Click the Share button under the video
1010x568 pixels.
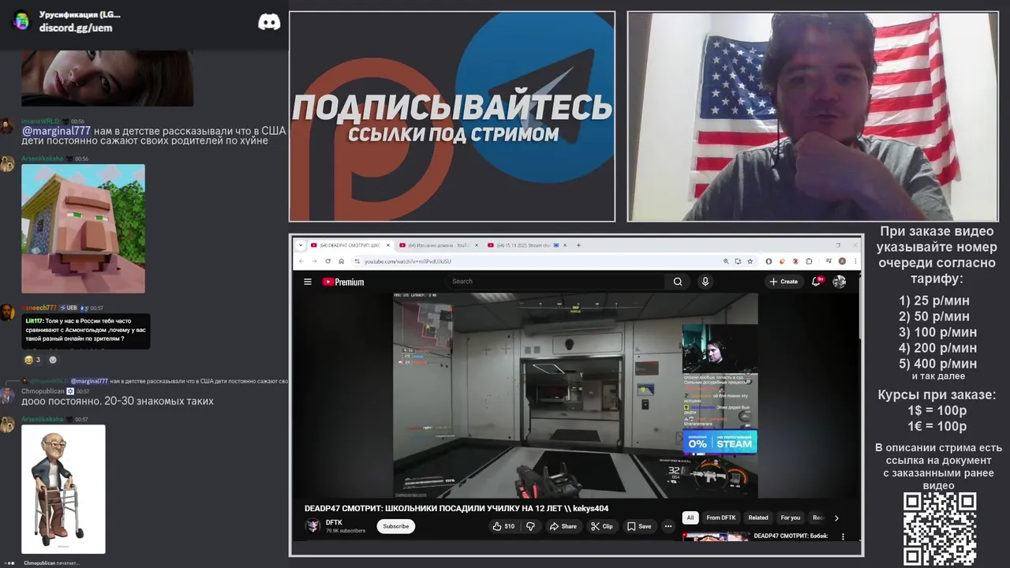point(563,526)
